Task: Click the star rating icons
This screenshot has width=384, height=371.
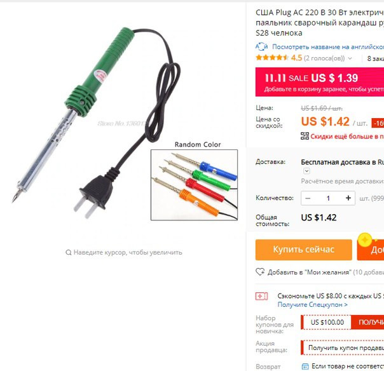Action: [x=272, y=58]
